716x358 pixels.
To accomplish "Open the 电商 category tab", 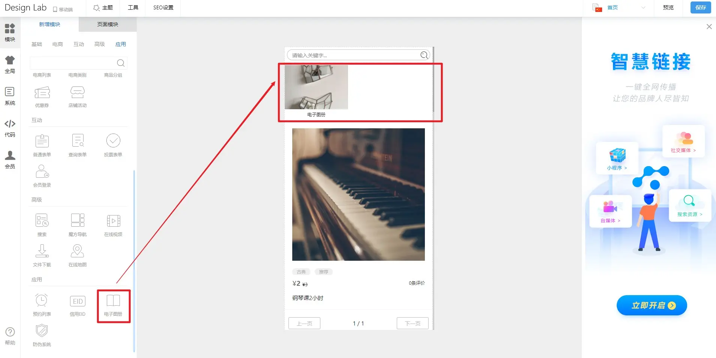I will tap(58, 44).
